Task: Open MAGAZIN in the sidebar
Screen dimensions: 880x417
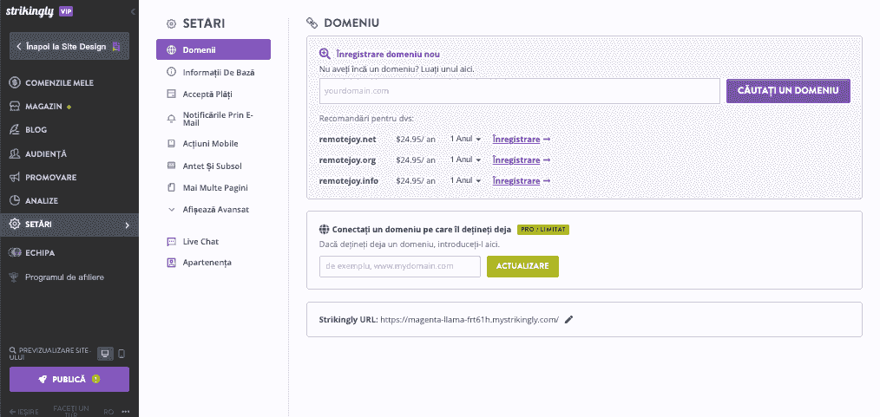Action: (x=43, y=107)
